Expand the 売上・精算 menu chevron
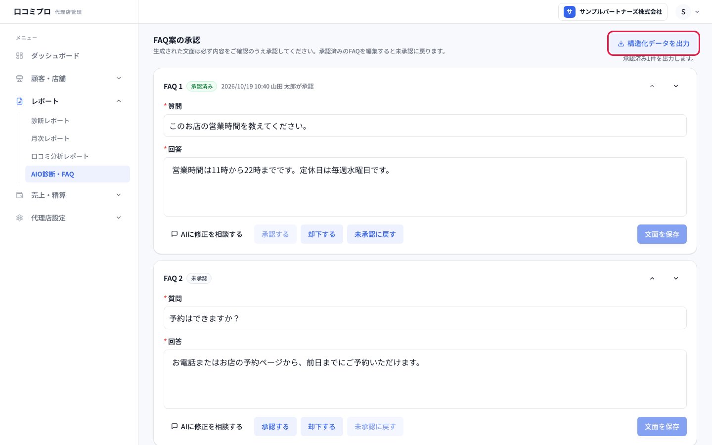This screenshot has height=445, width=712. click(119, 195)
